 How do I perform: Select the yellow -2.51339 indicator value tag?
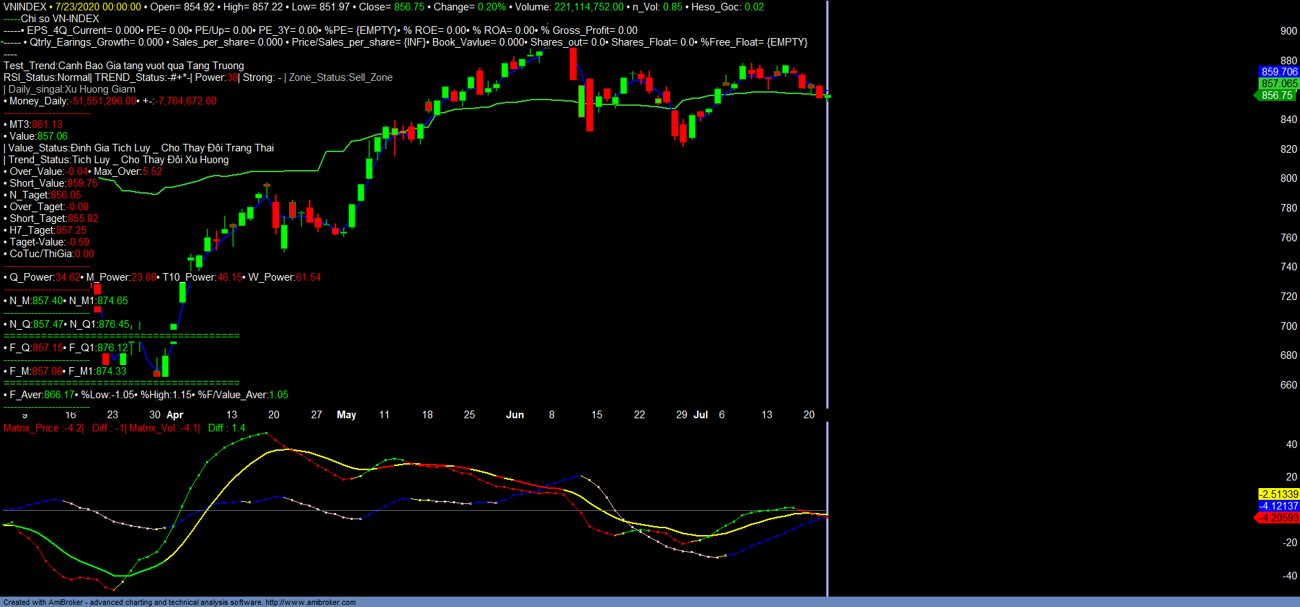click(1279, 494)
